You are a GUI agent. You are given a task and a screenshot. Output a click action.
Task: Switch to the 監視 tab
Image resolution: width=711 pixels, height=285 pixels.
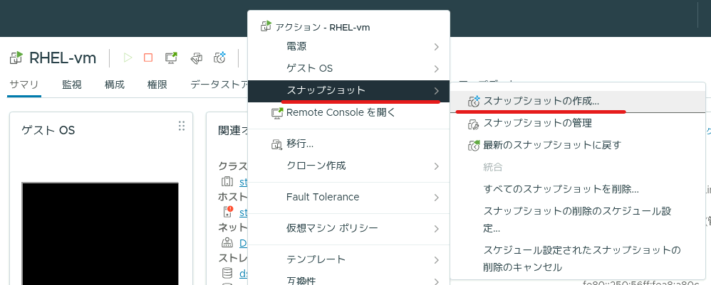click(x=72, y=85)
